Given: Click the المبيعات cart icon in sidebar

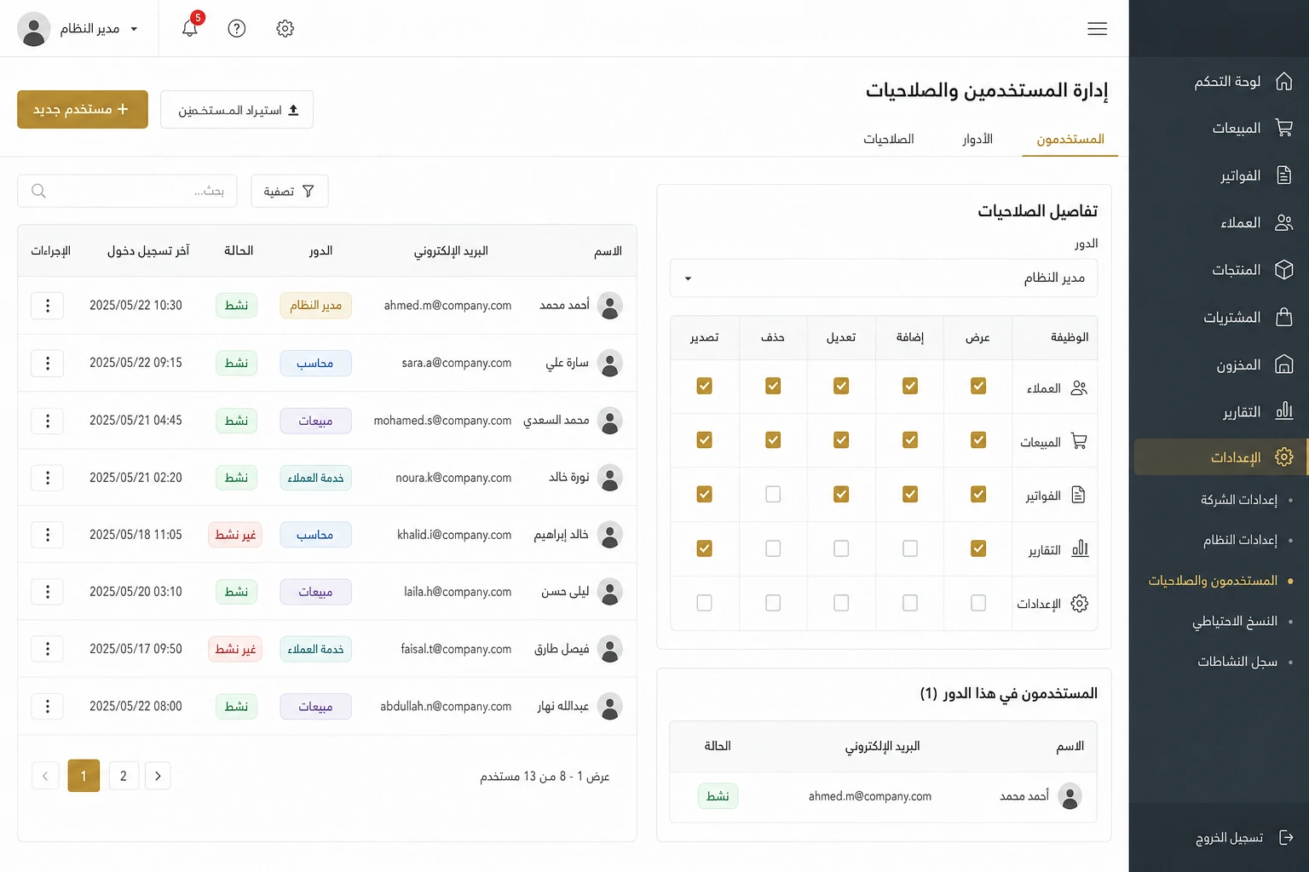Looking at the screenshot, I should [x=1284, y=128].
